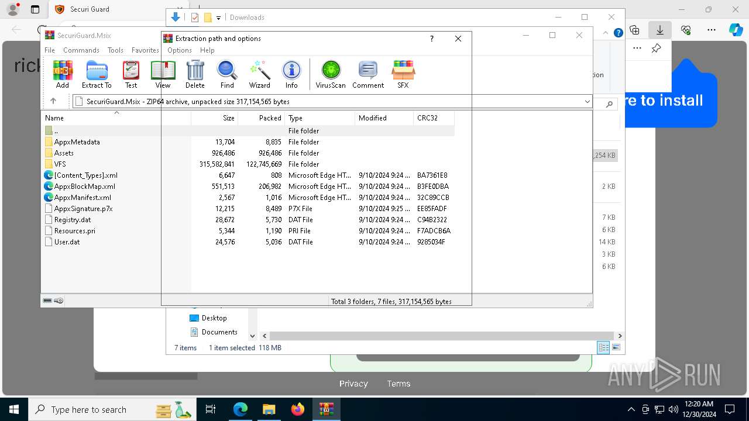Click the taskbar search box
Screen dimensions: 749x421
tap(112, 409)
